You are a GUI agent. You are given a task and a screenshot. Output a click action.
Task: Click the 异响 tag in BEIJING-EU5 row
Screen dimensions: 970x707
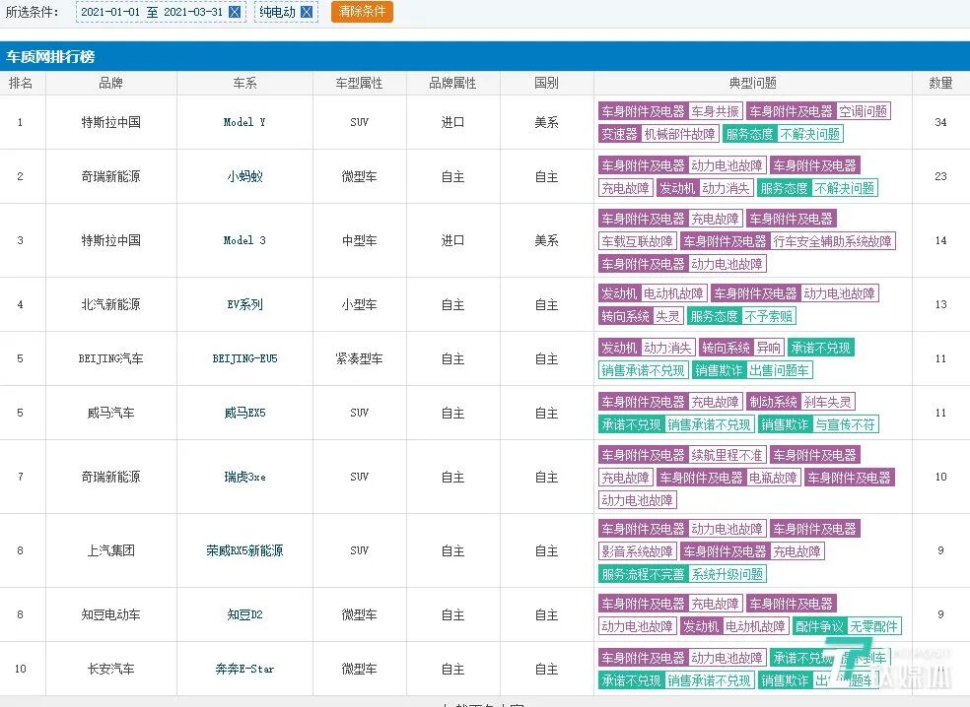[x=768, y=348]
